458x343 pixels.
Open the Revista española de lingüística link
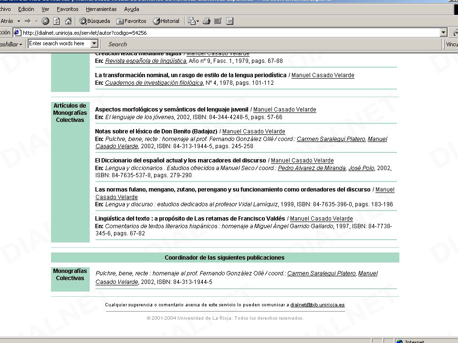coord(146,61)
